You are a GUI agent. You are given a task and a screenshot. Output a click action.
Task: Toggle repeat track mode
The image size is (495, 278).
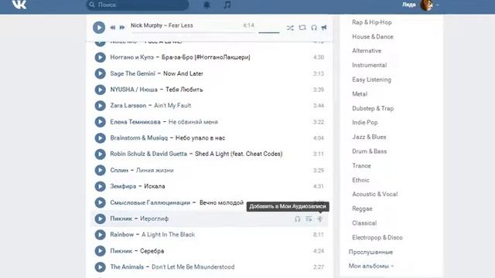[x=302, y=28]
